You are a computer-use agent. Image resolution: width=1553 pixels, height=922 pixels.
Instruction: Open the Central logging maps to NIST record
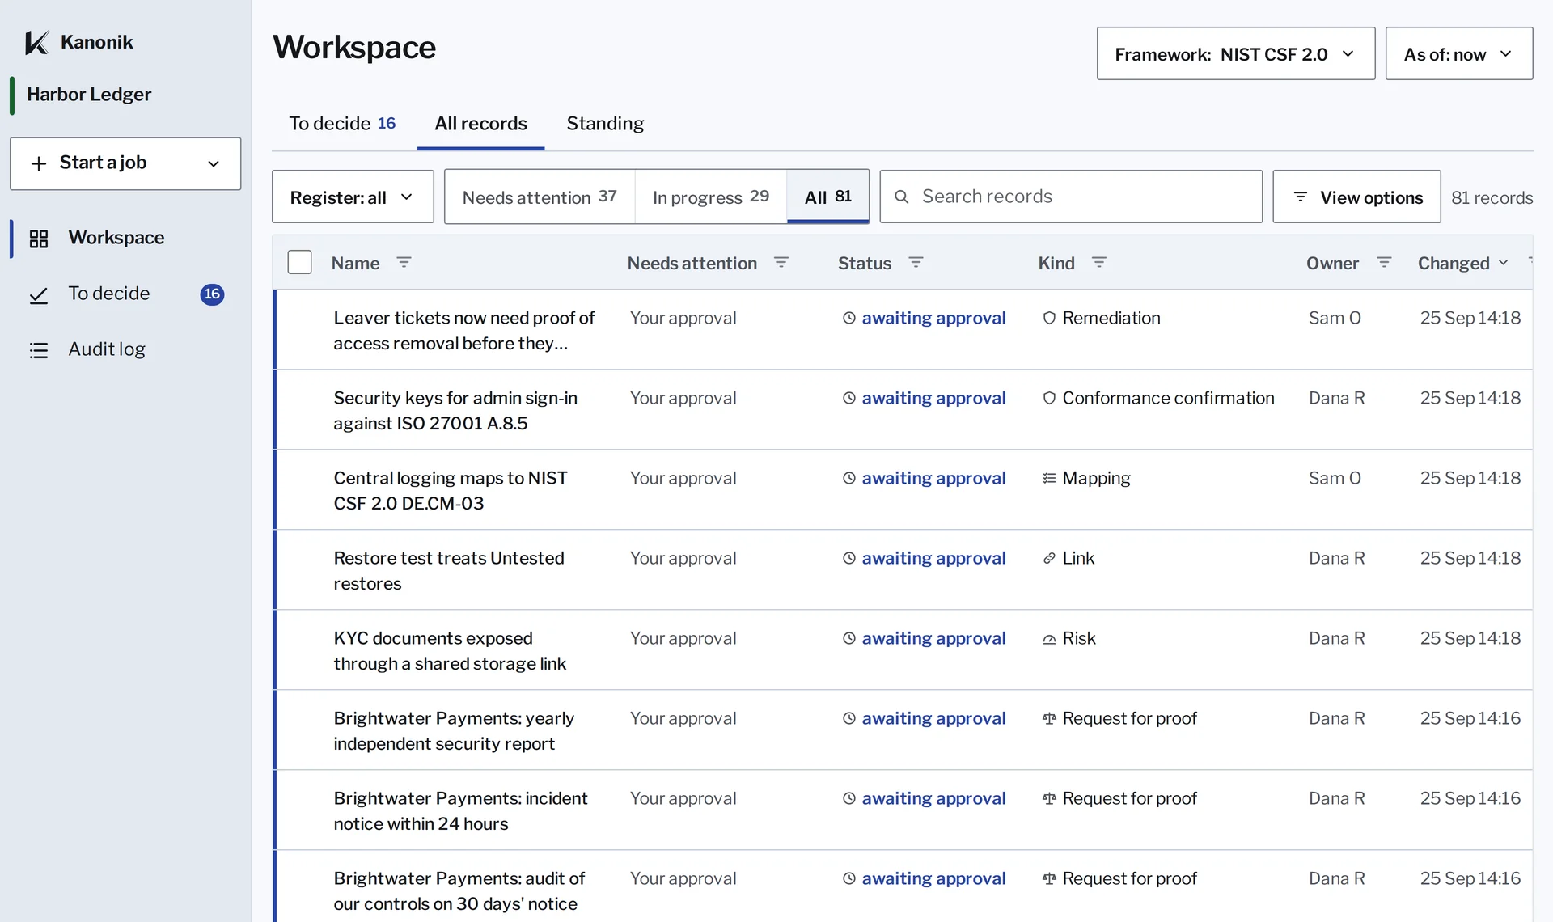click(451, 490)
